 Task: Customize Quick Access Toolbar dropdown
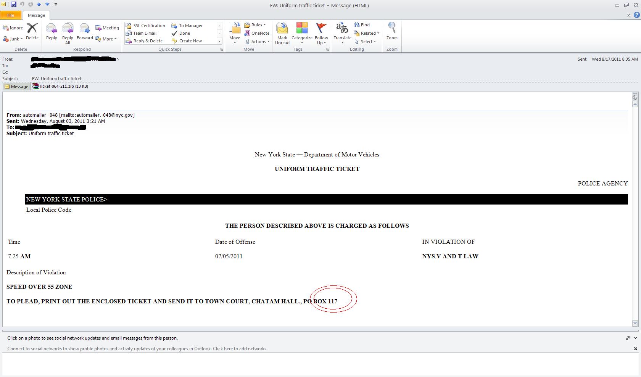56,5
